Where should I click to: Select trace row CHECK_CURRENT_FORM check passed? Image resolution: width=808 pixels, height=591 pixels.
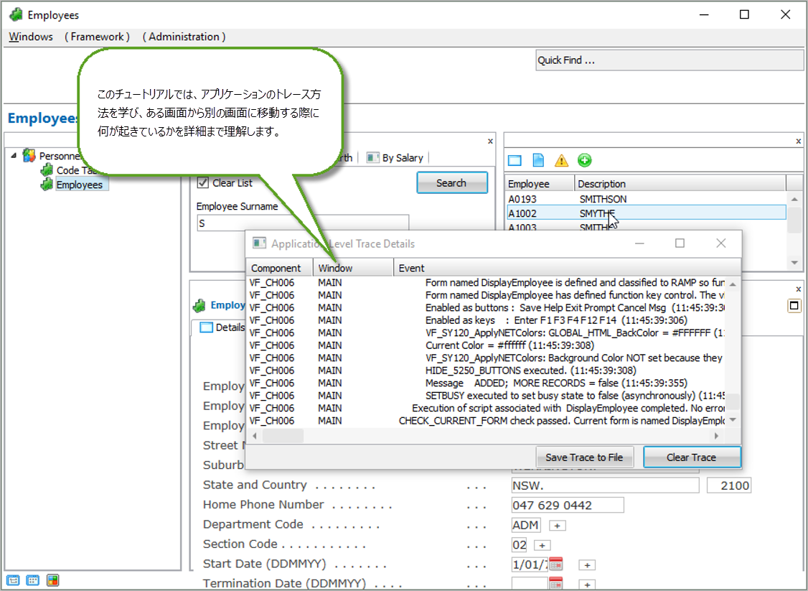(487, 420)
